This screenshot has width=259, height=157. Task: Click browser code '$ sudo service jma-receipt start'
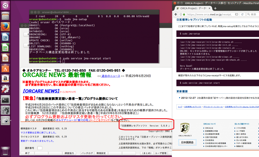[218, 83]
